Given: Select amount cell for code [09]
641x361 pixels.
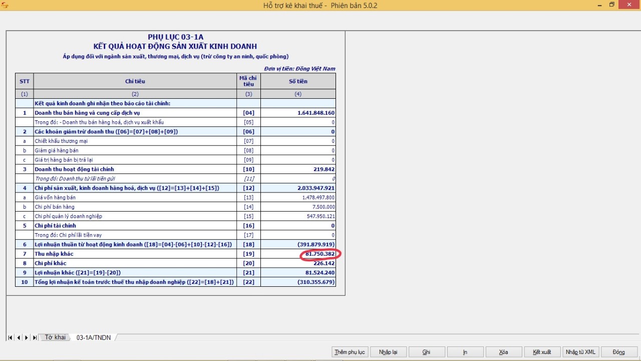Looking at the screenshot, I should tap(298, 160).
